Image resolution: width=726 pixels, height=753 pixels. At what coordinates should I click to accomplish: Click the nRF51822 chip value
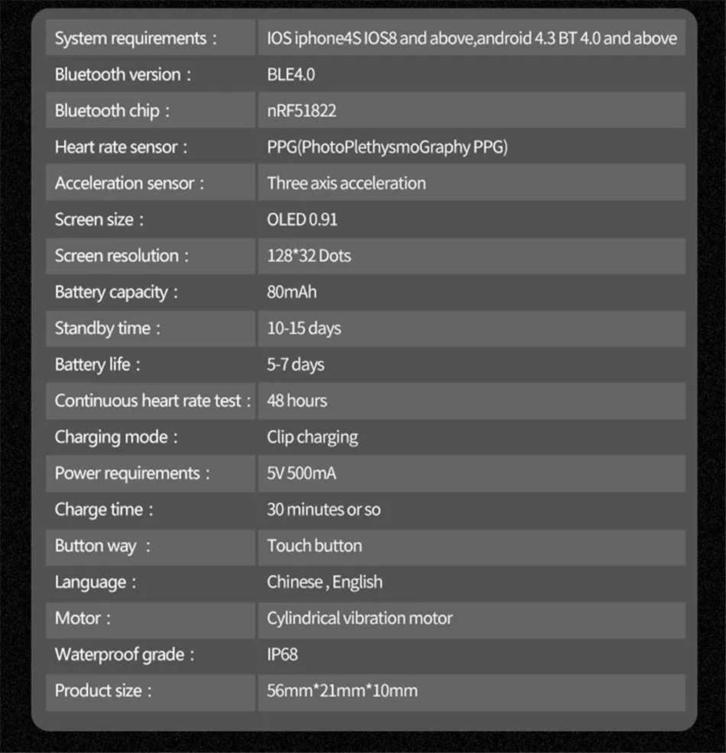(x=301, y=111)
